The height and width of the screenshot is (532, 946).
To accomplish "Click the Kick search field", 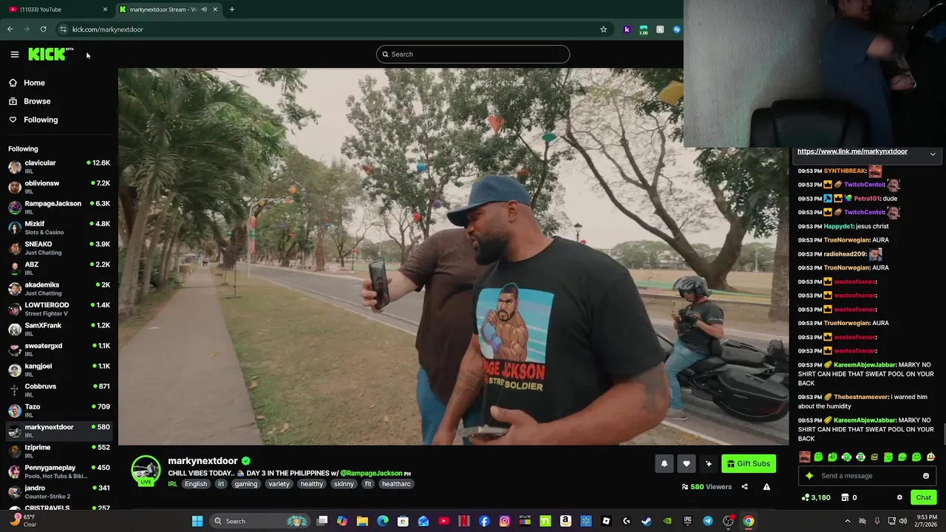I will click(473, 54).
